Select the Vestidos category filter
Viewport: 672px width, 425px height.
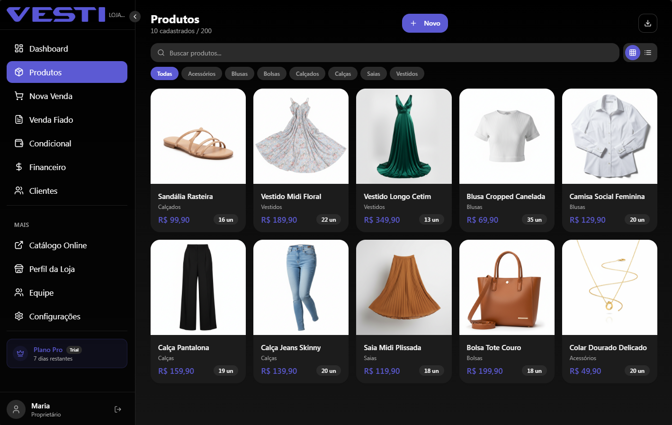[x=406, y=73]
